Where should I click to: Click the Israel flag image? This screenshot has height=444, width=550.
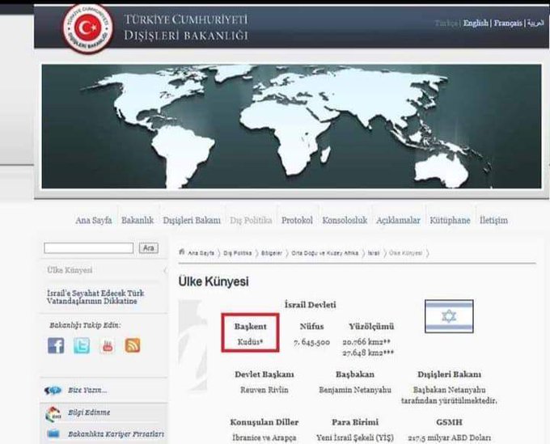point(449,316)
